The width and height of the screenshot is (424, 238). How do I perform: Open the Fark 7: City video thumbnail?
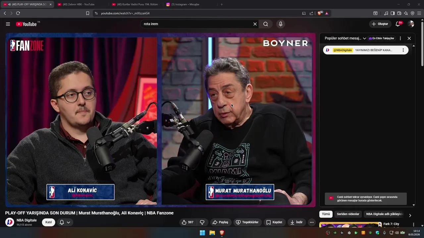[350, 225]
